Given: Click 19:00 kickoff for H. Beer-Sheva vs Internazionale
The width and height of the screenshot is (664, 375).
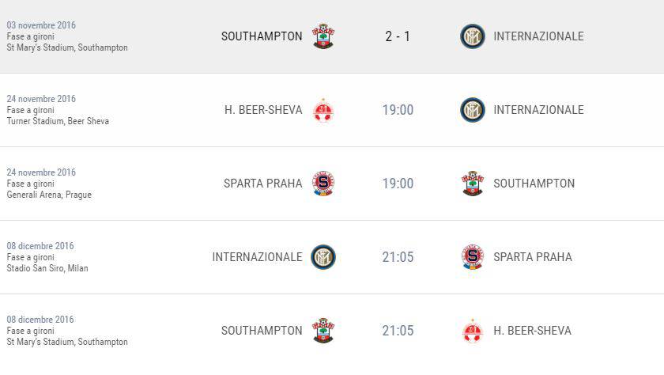Looking at the screenshot, I should point(398,110).
